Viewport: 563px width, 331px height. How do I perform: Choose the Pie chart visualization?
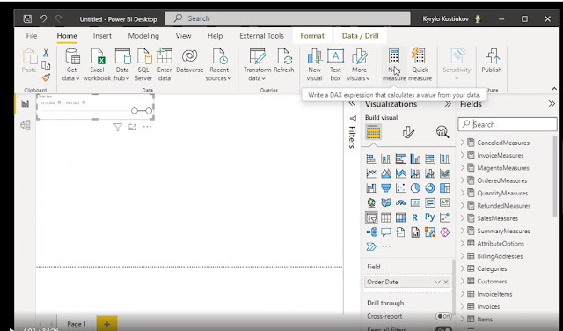415,188
